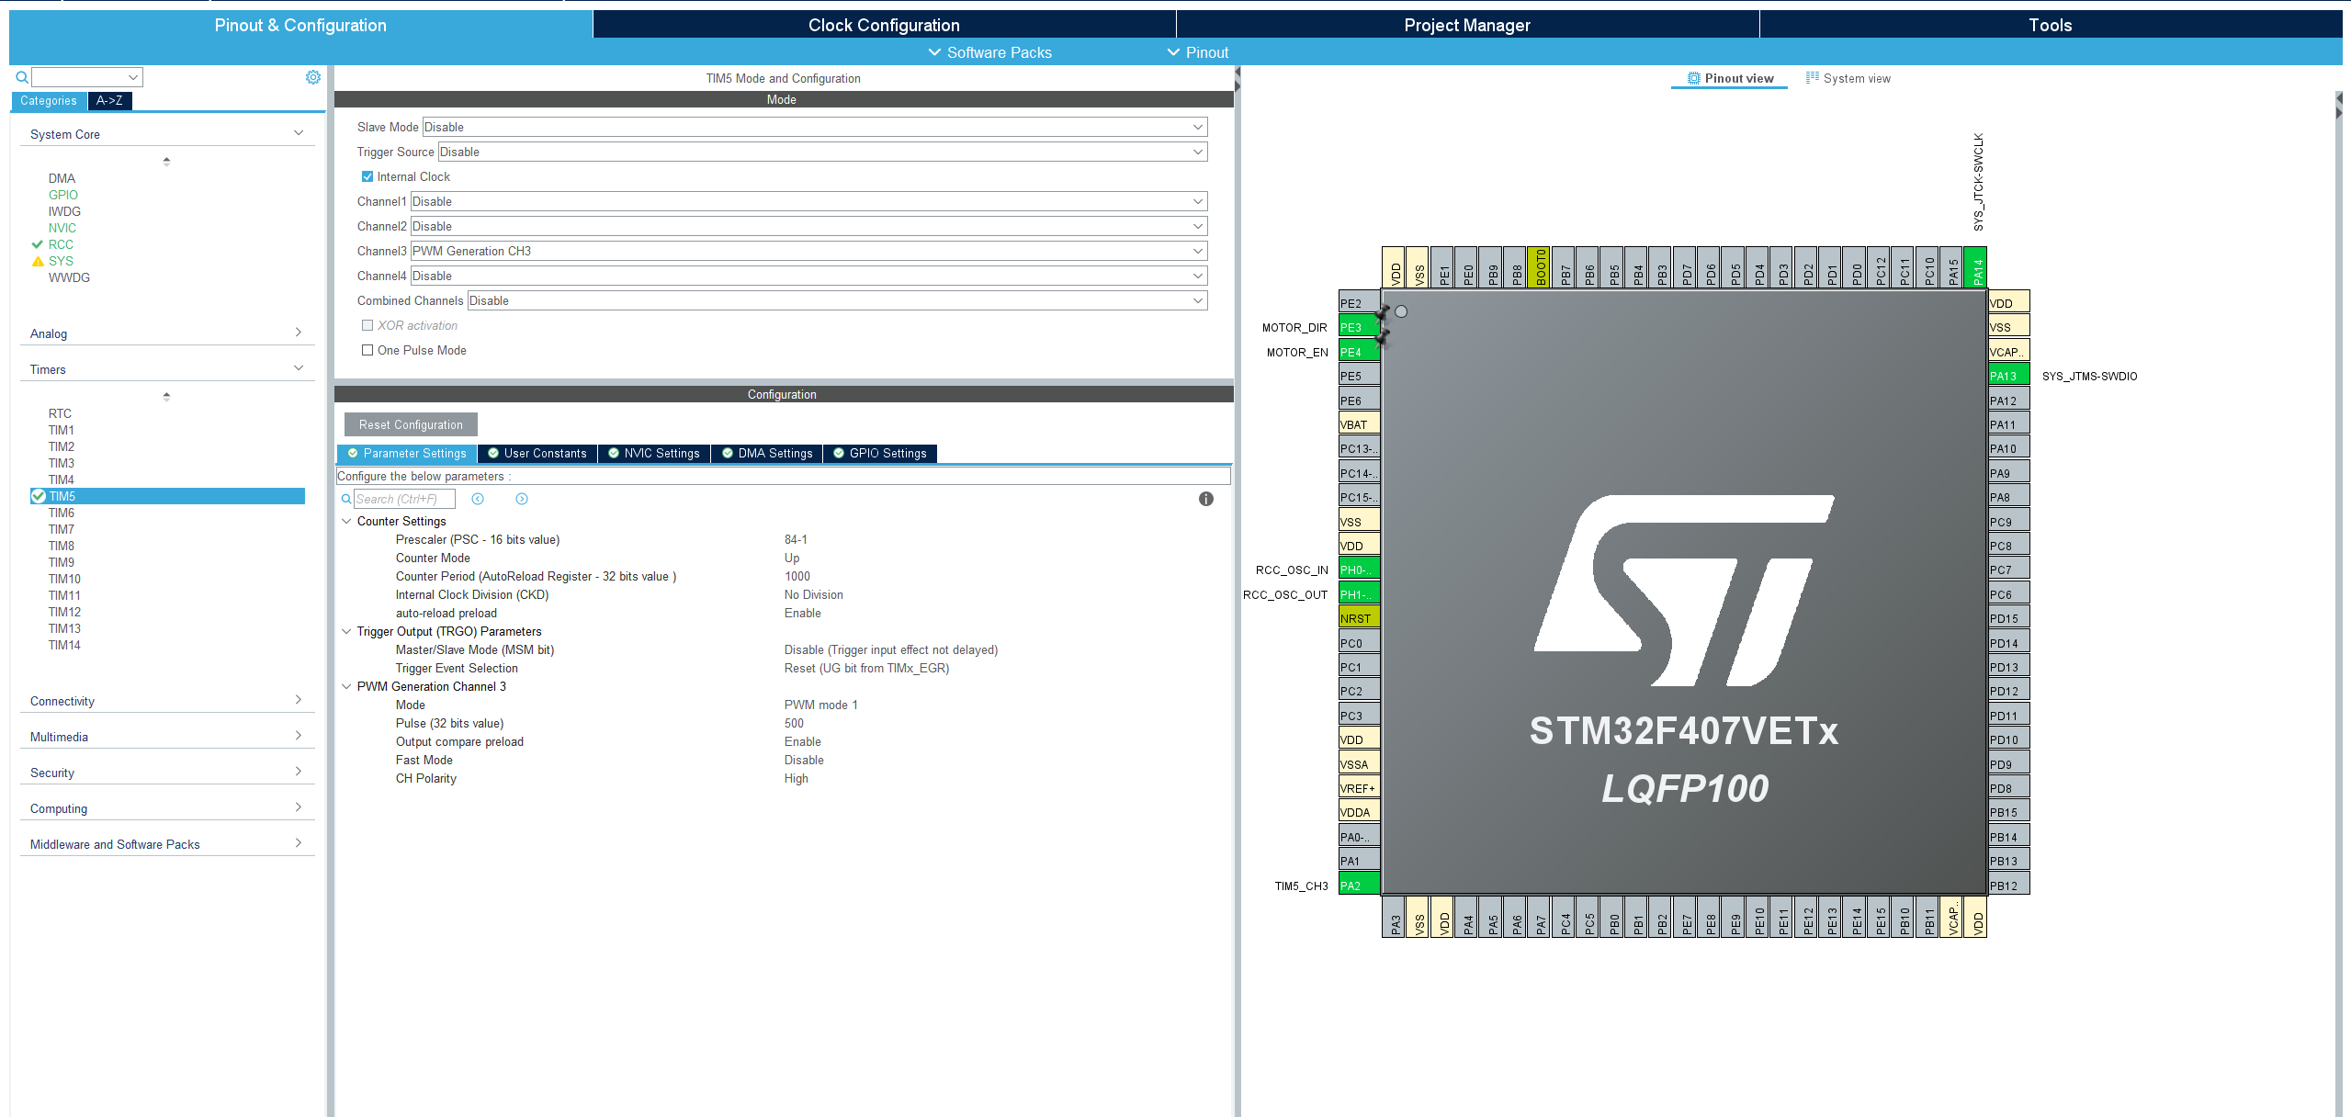Viewport: 2351px width, 1117px height.
Task: Open the NVIC Settings tab
Action: (654, 453)
